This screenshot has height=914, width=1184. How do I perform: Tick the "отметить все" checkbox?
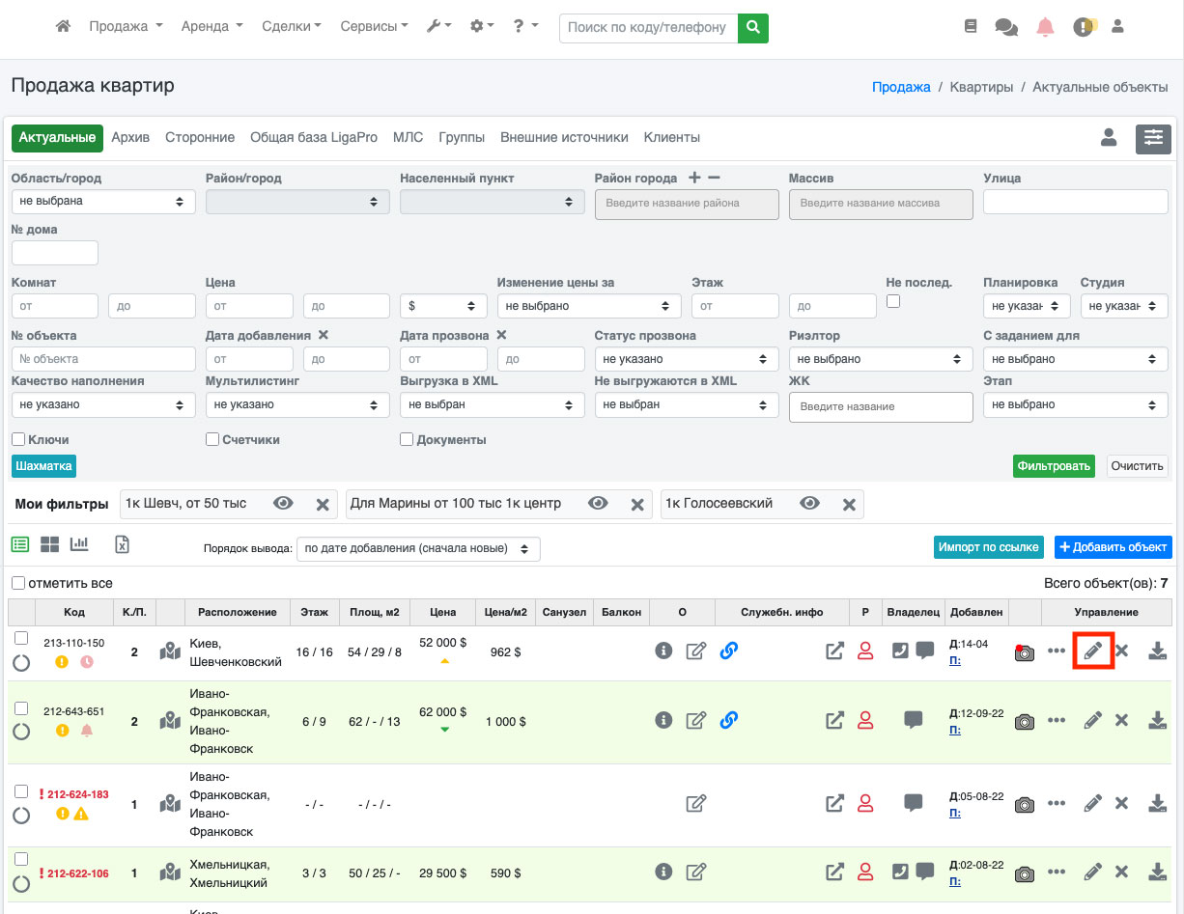[18, 583]
